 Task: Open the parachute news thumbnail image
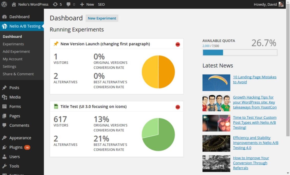coord(216,82)
